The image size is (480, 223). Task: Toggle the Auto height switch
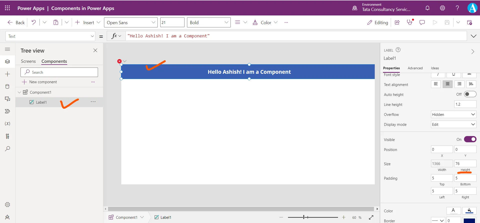470,94
